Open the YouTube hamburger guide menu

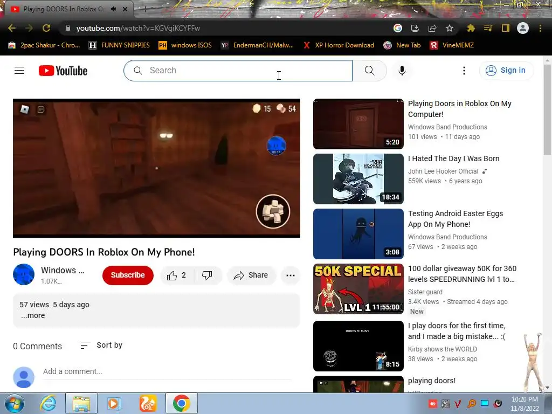pos(19,71)
